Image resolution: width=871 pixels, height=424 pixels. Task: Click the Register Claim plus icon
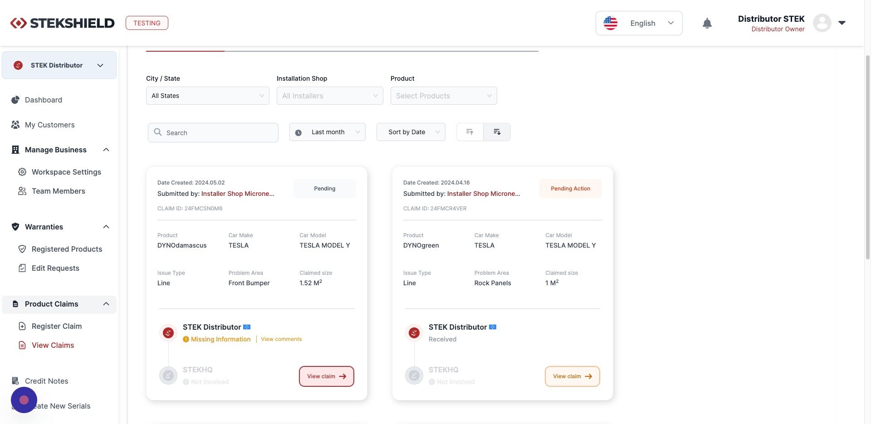click(22, 326)
